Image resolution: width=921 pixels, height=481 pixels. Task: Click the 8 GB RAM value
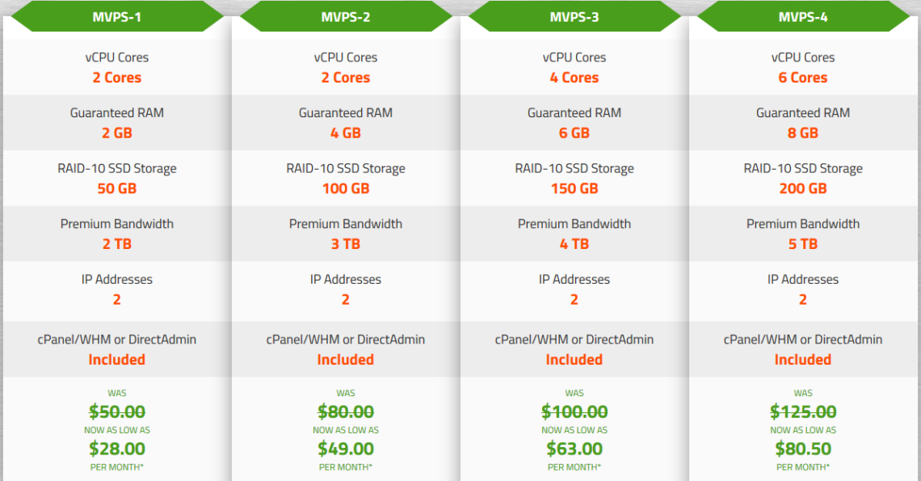(803, 133)
